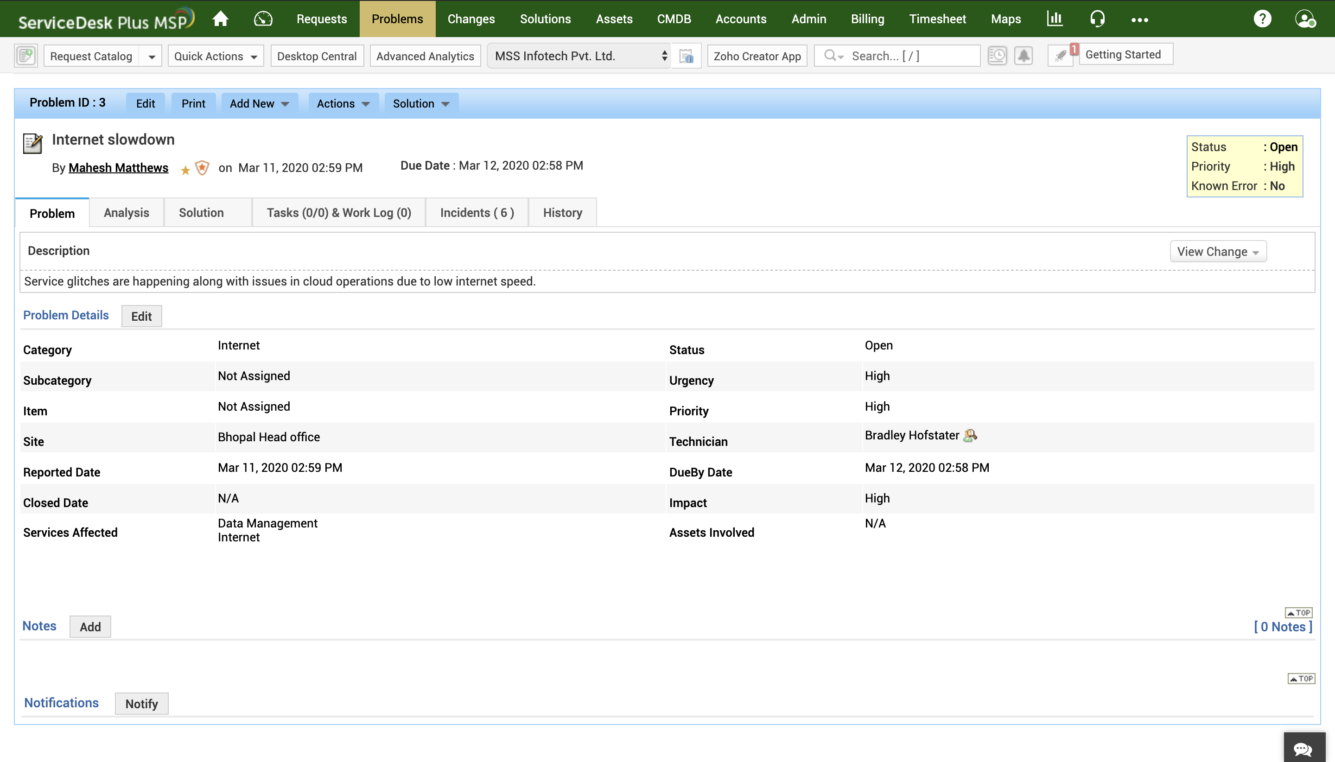Open the live chat icon
The height and width of the screenshot is (762, 1335).
pyautogui.click(x=1303, y=748)
